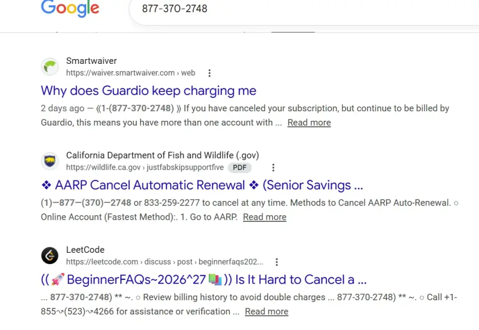Click the California Fish and Wildlife favicon
This screenshot has height=330, width=479.
[50, 161]
